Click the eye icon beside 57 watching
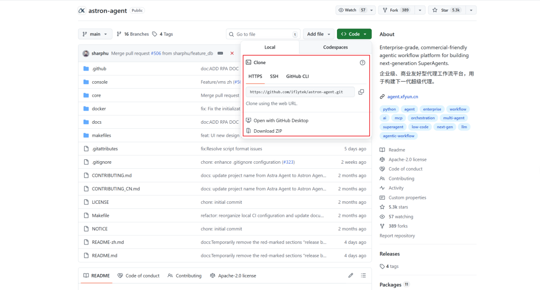Image resolution: width=540 pixels, height=290 pixels. [382, 216]
